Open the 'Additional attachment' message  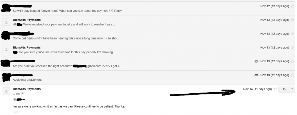[148, 77]
